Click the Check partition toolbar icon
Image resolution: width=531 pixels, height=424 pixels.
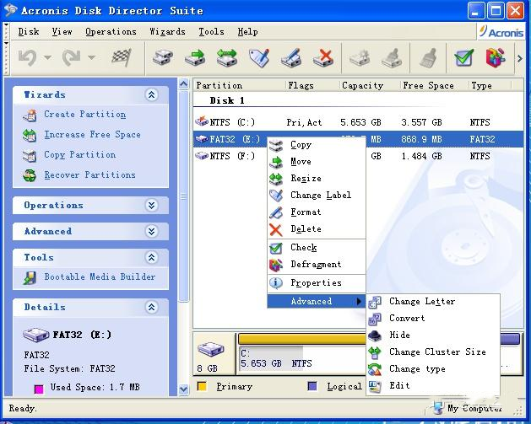[463, 58]
